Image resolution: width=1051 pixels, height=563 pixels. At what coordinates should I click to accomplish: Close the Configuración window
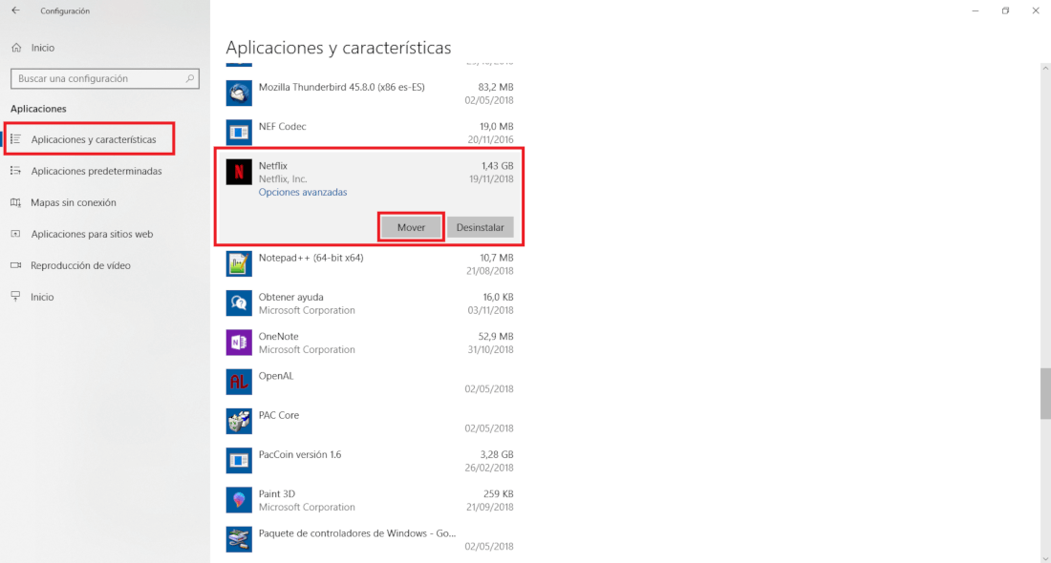pos(1036,10)
